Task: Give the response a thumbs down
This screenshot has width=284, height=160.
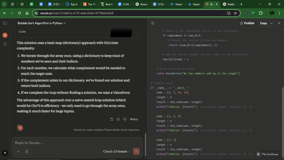Action: (124, 119)
